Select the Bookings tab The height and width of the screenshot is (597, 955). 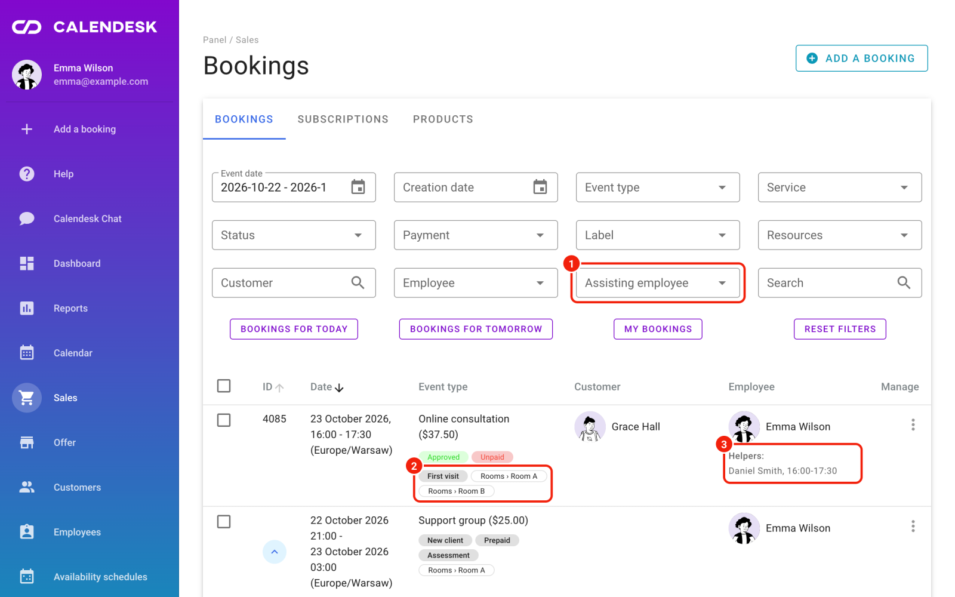tap(244, 119)
